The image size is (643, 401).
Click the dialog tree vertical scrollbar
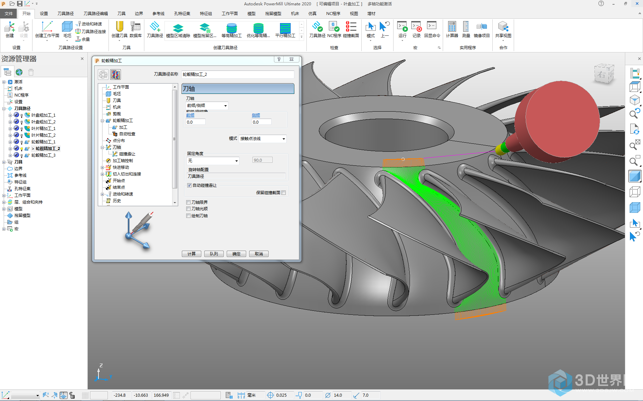(174, 144)
